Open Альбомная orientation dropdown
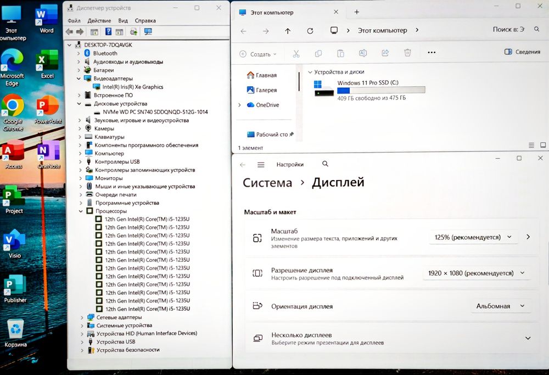549x375 pixels. click(500, 306)
